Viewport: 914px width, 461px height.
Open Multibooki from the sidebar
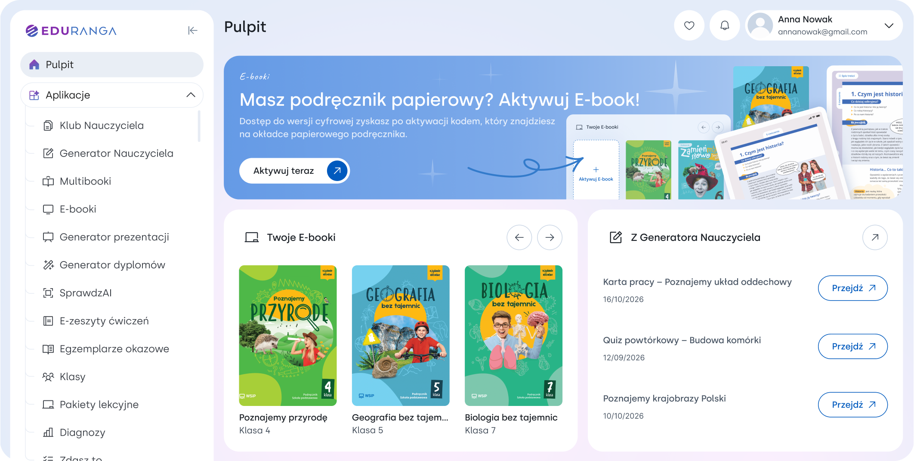[85, 181]
